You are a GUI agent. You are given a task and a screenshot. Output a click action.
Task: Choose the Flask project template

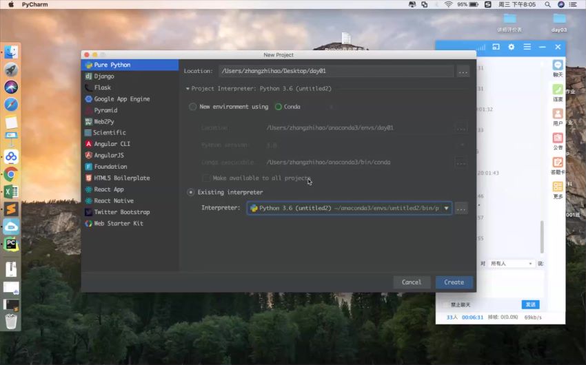pyautogui.click(x=102, y=87)
